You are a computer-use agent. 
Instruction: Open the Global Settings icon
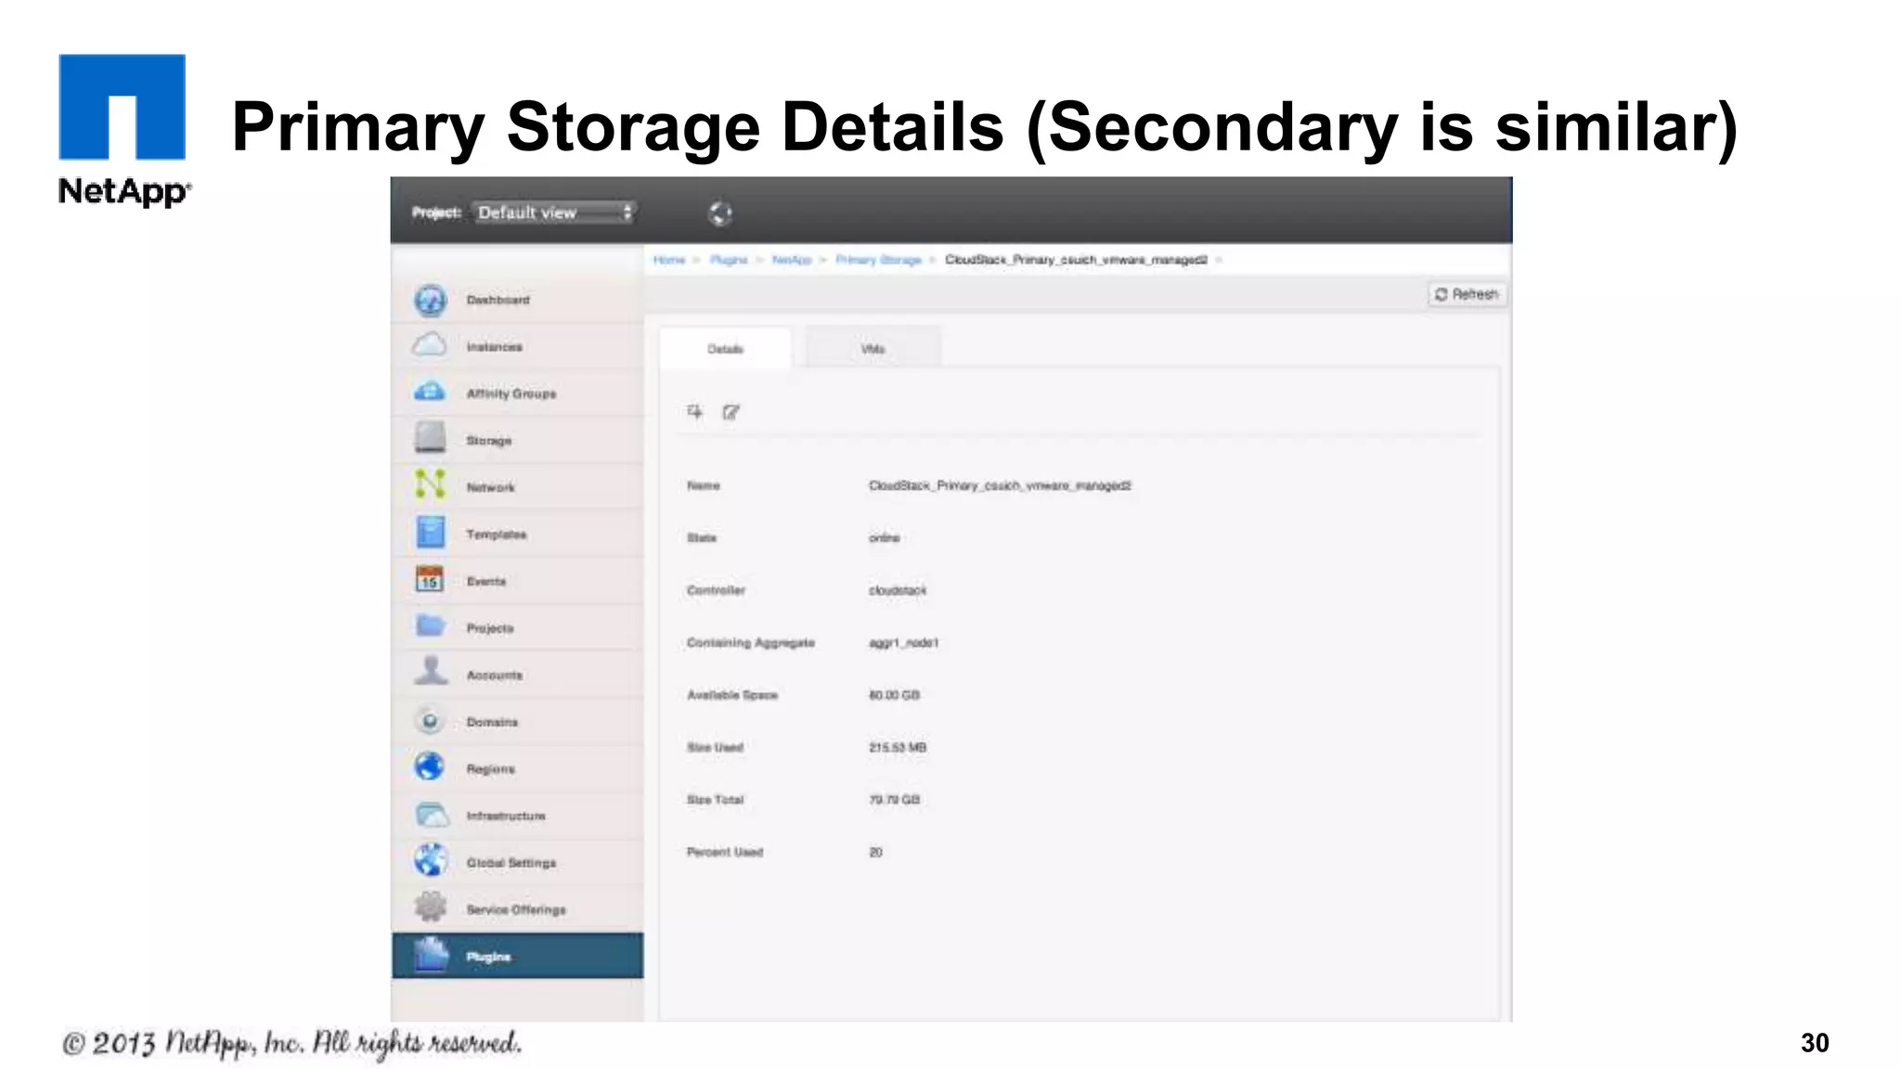430,860
